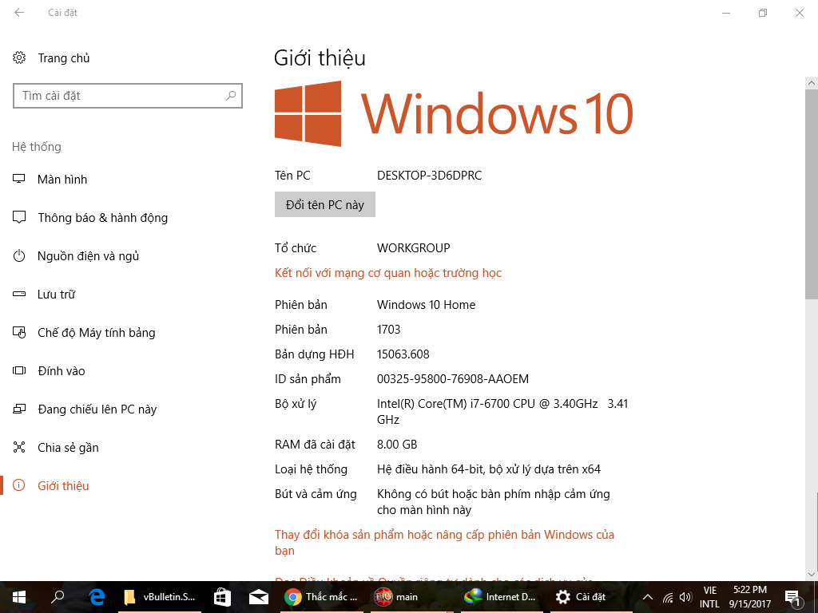The image size is (818, 613).
Task: Open Đang chiếu lên PC này
Action: tap(97, 409)
